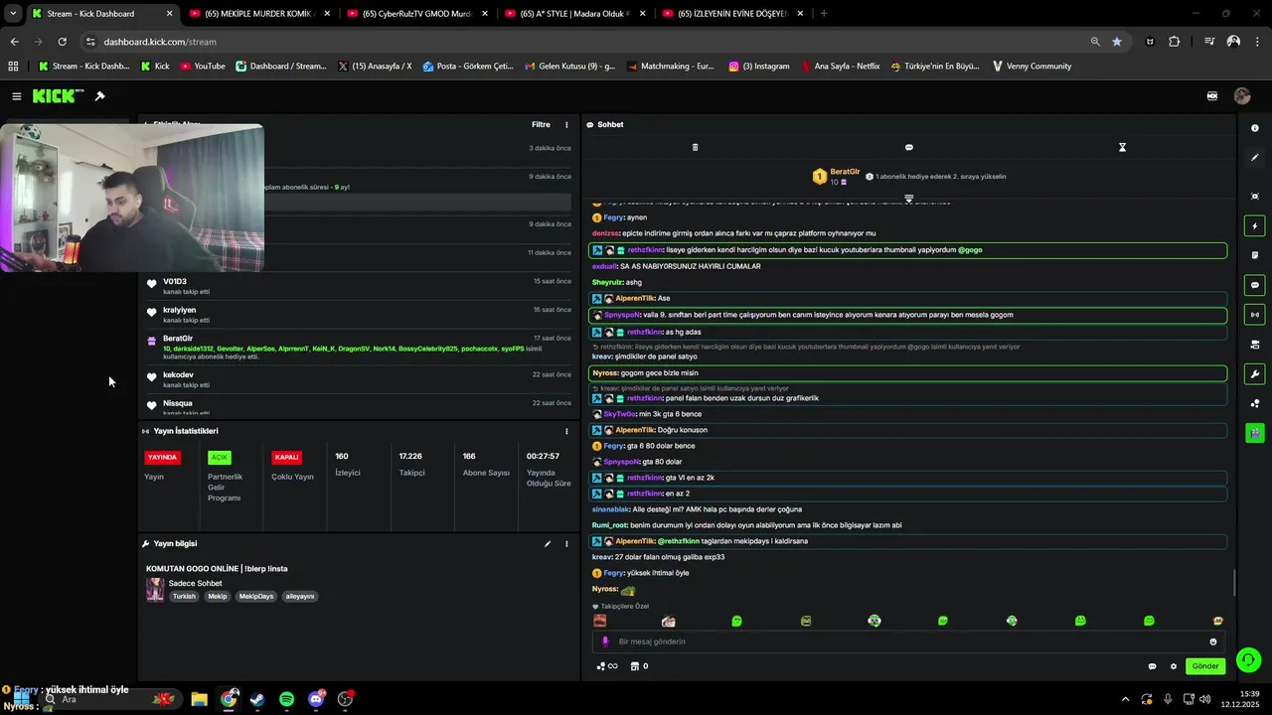Open kekodev follower entry
1272x715 pixels.
point(358,379)
